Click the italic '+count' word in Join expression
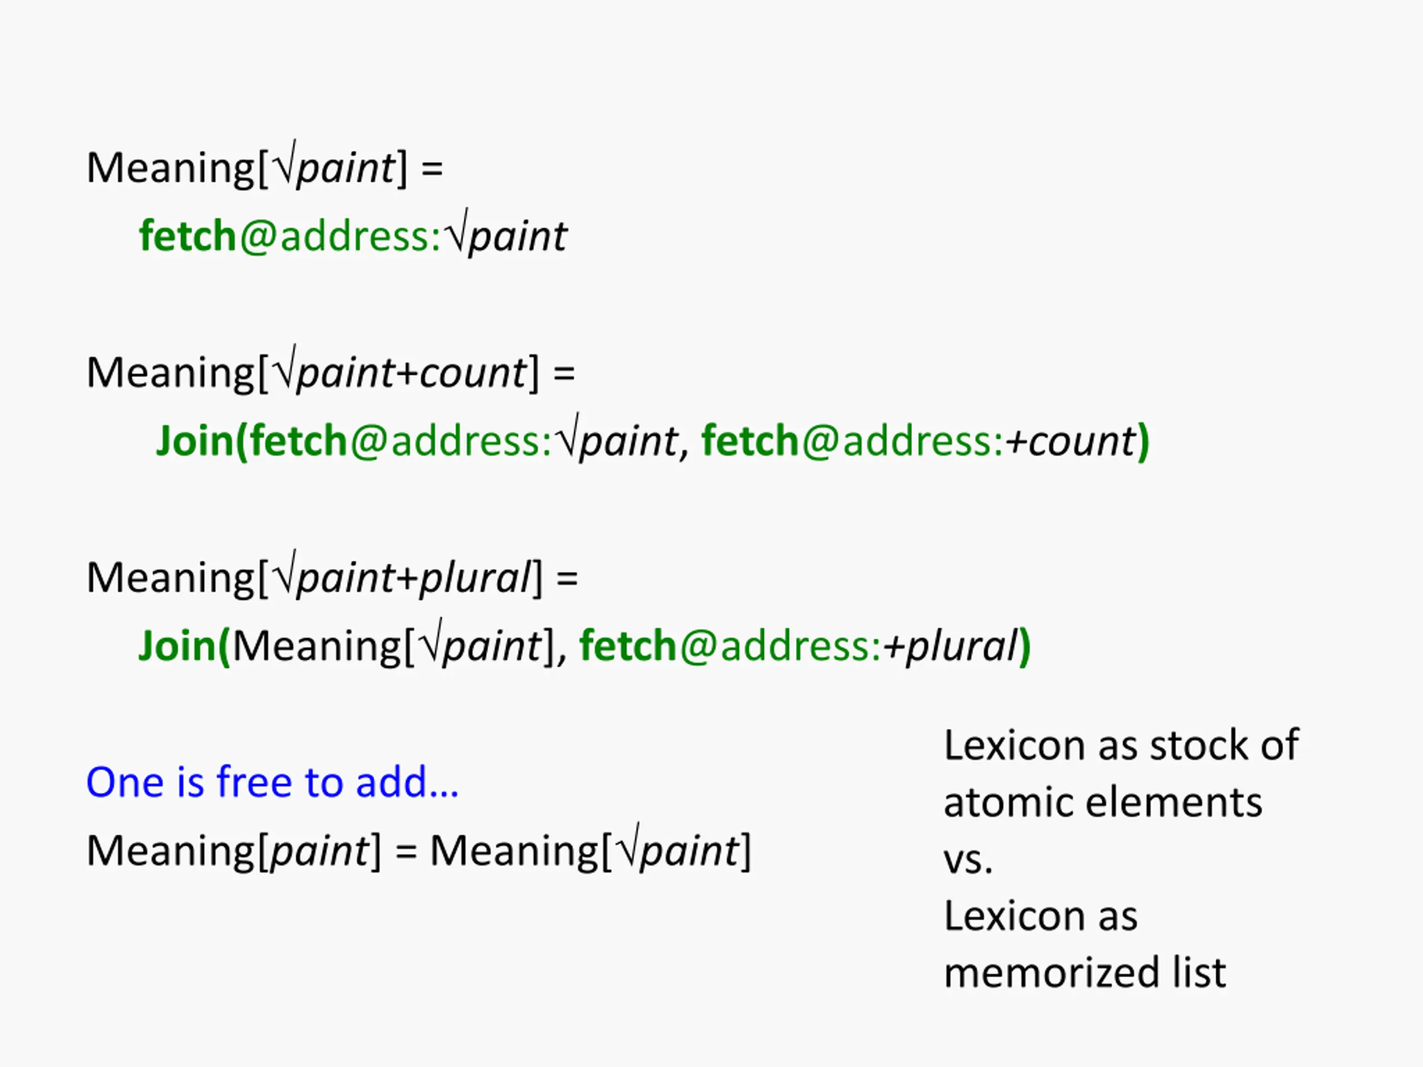This screenshot has width=1423, height=1067. [x=1071, y=441]
